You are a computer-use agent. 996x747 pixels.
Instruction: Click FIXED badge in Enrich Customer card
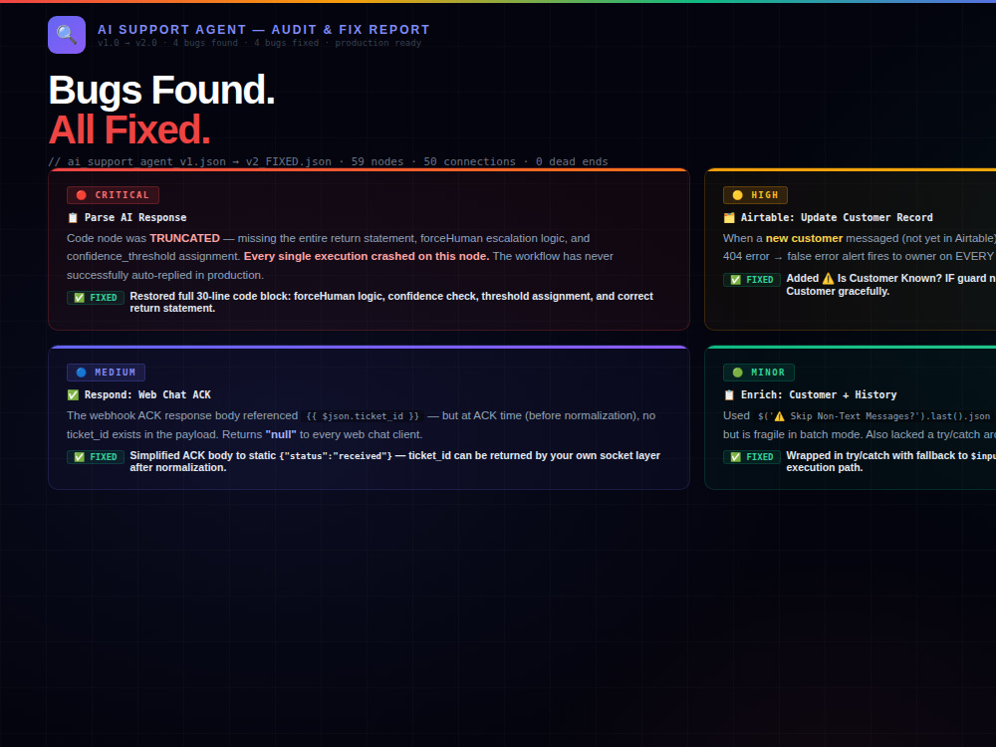(751, 457)
